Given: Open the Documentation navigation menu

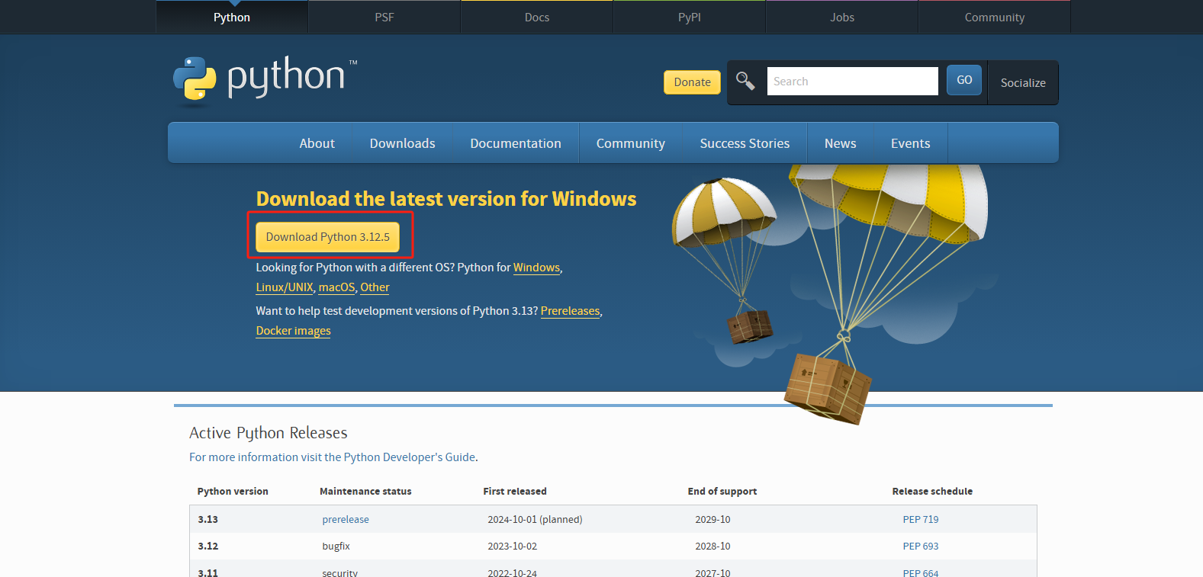Looking at the screenshot, I should (516, 143).
